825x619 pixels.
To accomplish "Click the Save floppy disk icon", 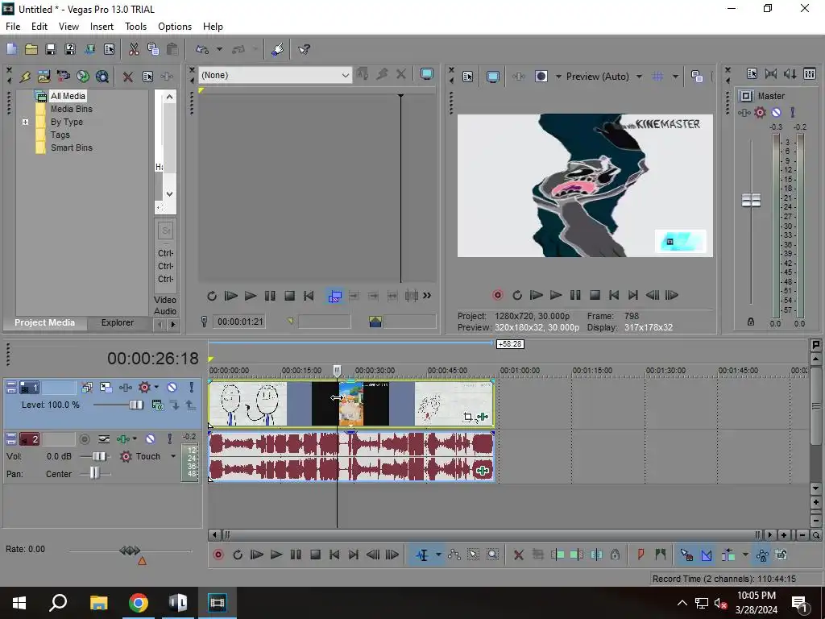I will point(51,49).
